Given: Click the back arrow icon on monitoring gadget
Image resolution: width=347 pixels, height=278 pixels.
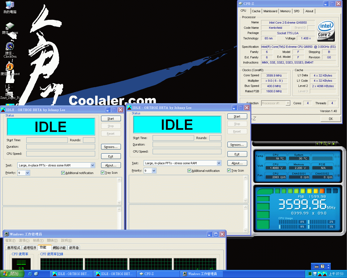Looking at the screenshot, I should pos(317,144).
